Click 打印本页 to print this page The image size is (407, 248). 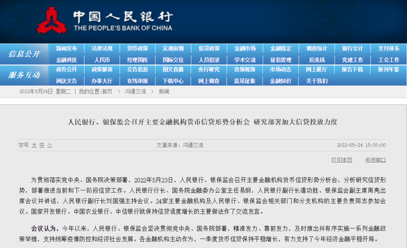(342, 160)
